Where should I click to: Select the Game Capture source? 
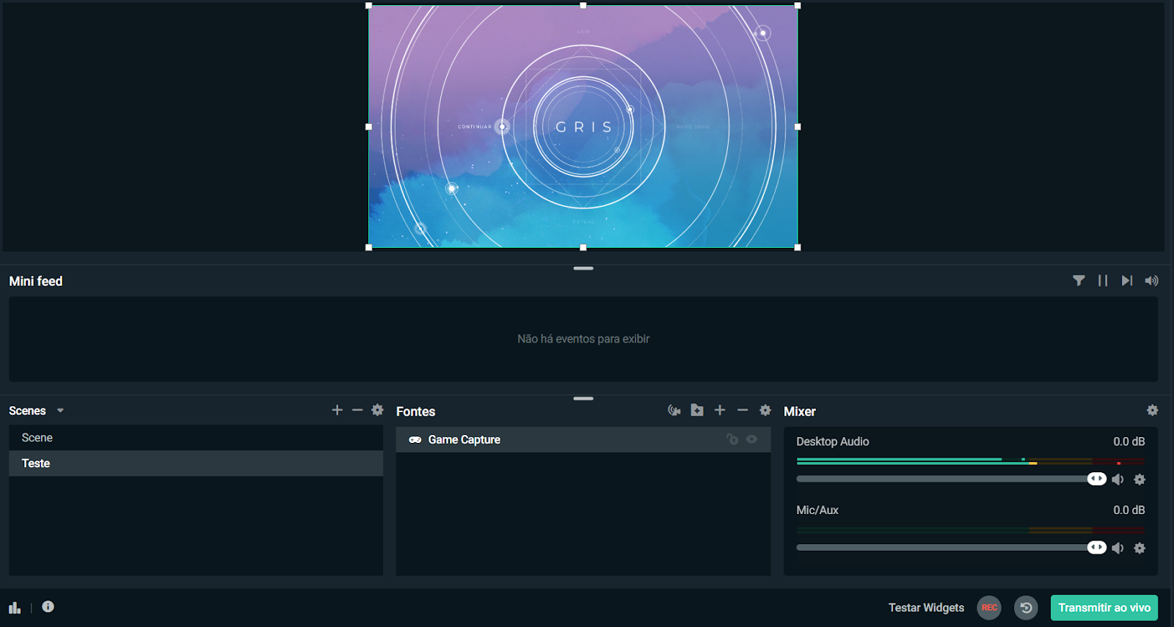[583, 440]
